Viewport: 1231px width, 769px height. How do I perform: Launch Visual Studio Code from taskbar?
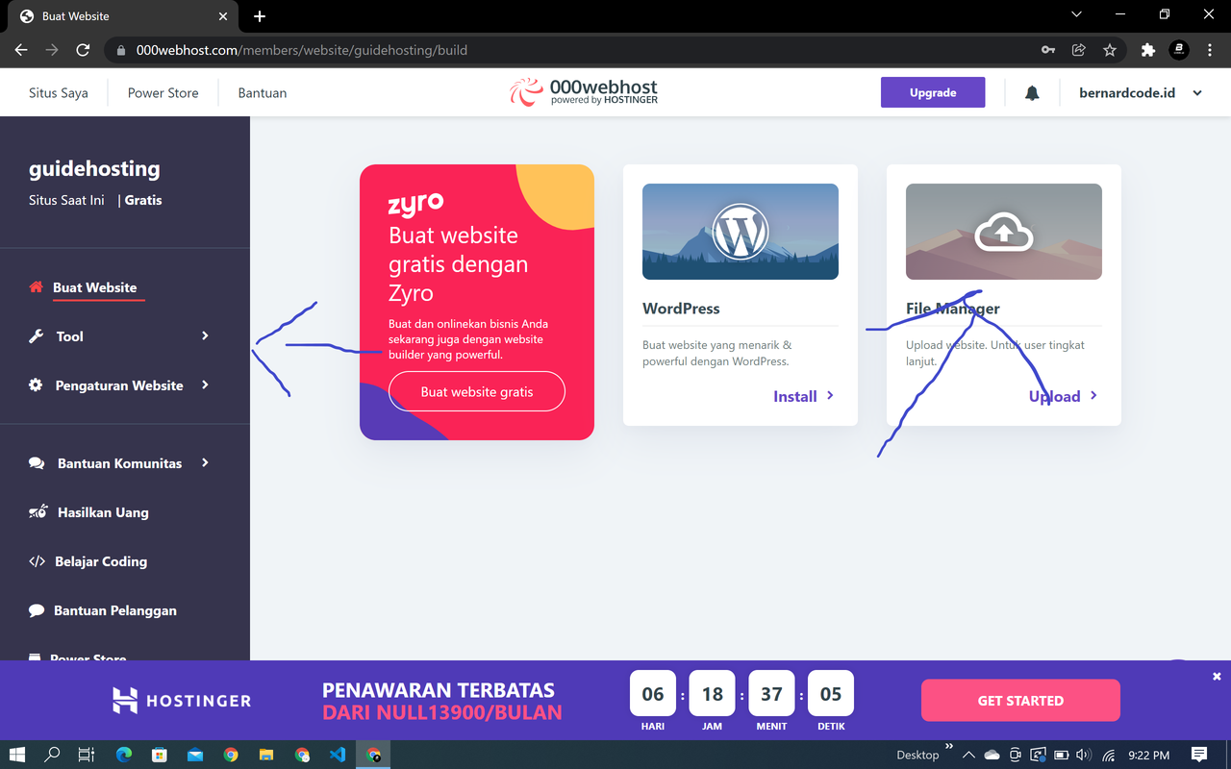coord(338,755)
